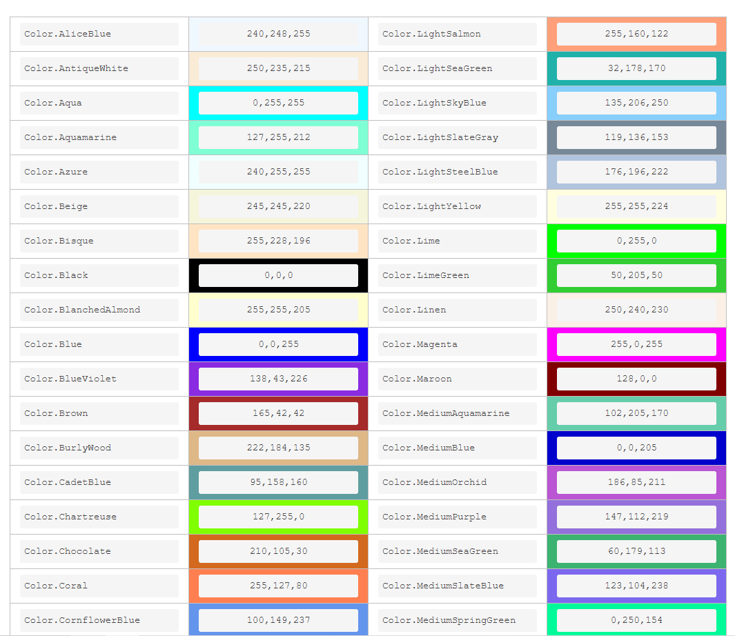Click the Color.Coral name
This screenshot has width=735, height=636.
[x=99, y=586]
